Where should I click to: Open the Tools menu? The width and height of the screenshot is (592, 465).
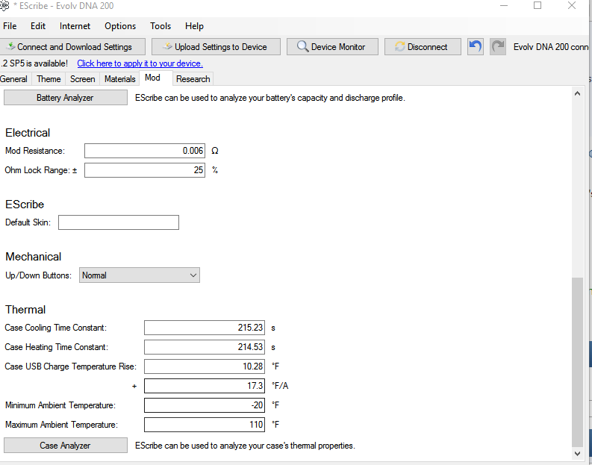click(x=161, y=26)
